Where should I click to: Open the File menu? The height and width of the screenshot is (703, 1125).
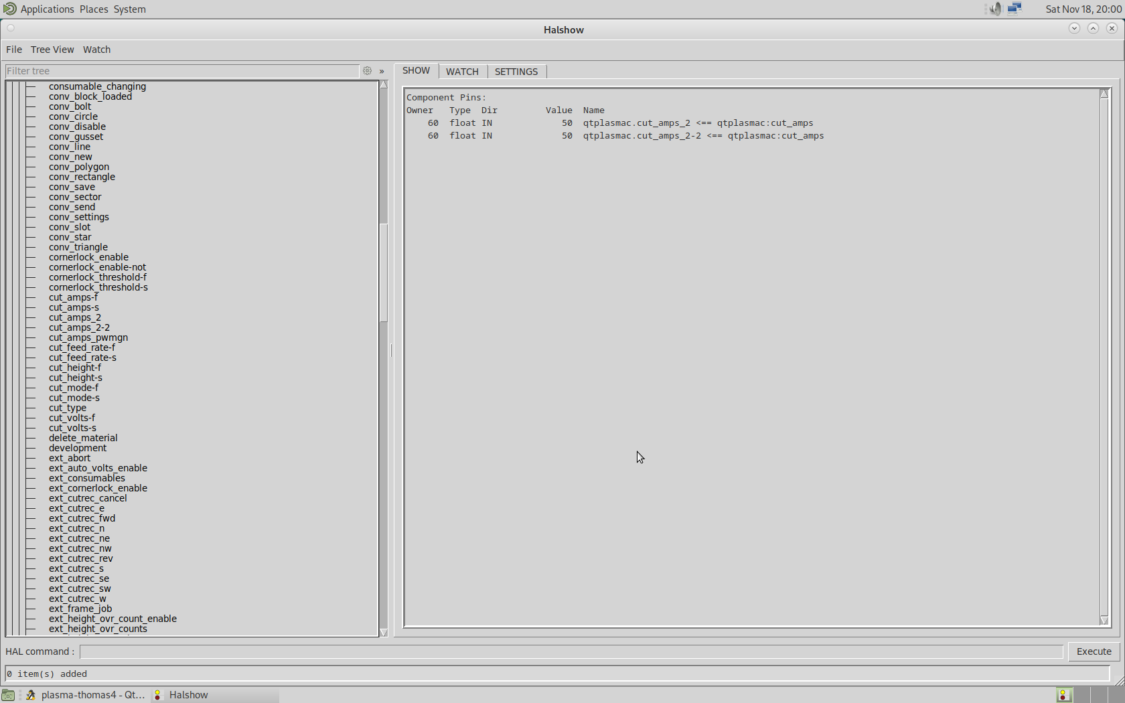tap(14, 50)
